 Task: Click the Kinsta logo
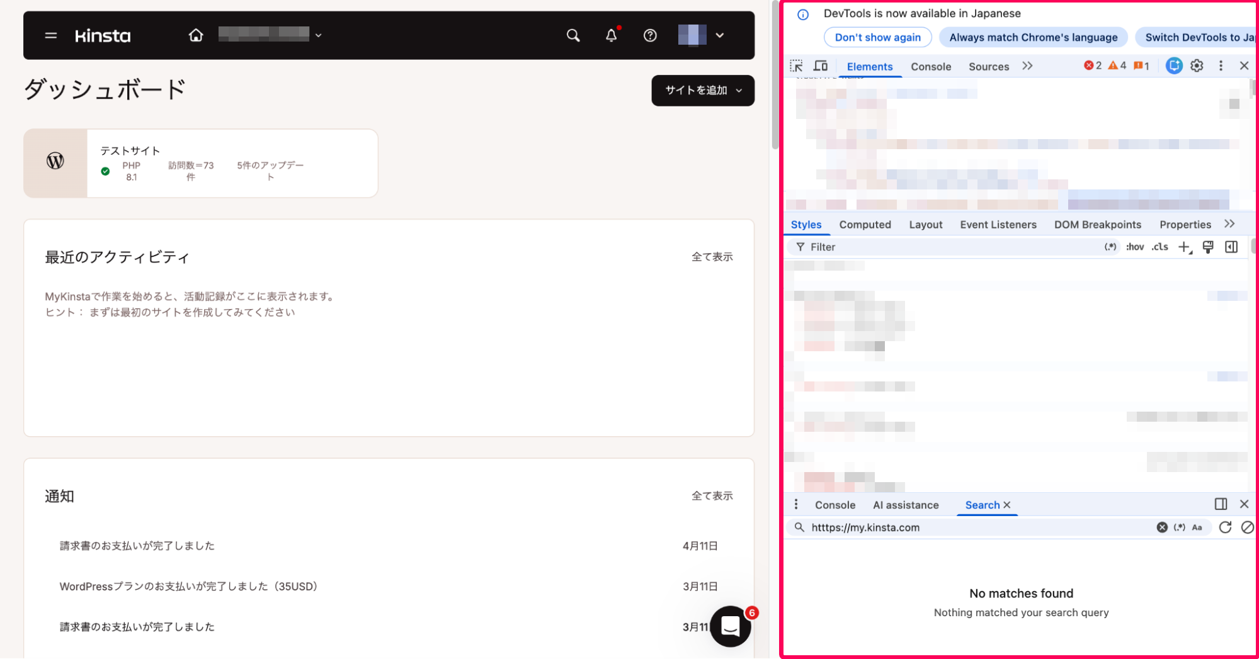pyautogui.click(x=103, y=36)
